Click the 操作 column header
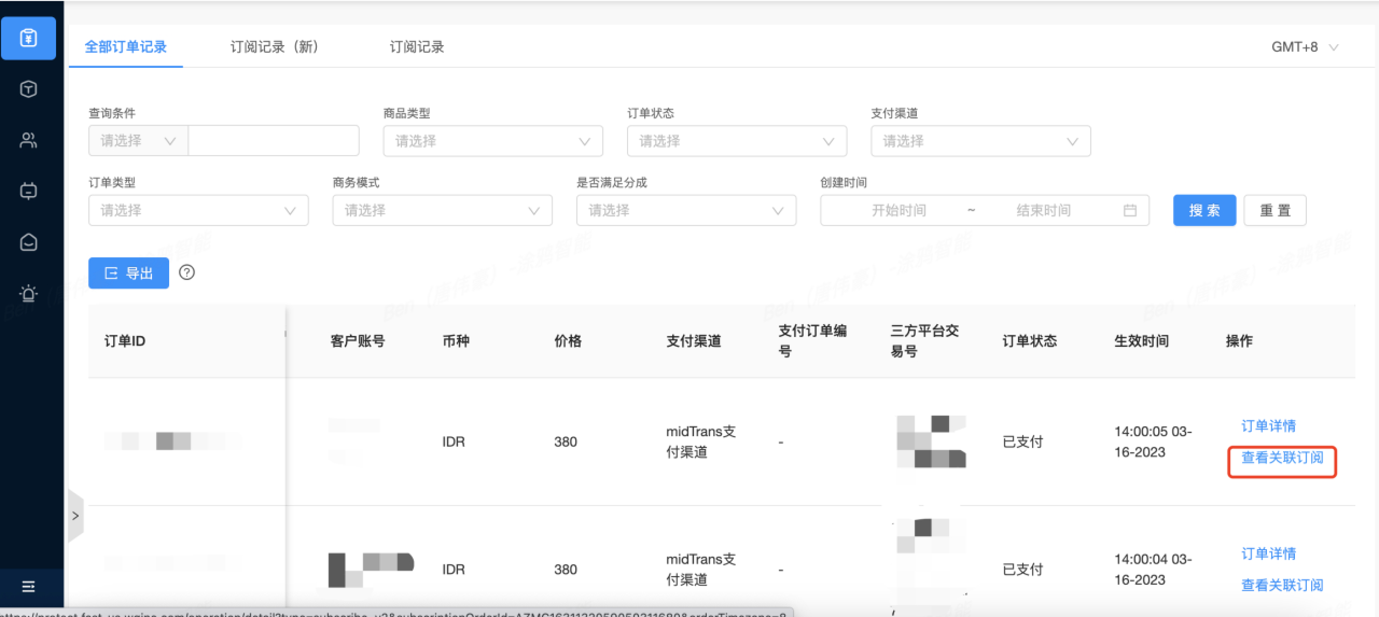This screenshot has height=617, width=1379. pos(1239,341)
